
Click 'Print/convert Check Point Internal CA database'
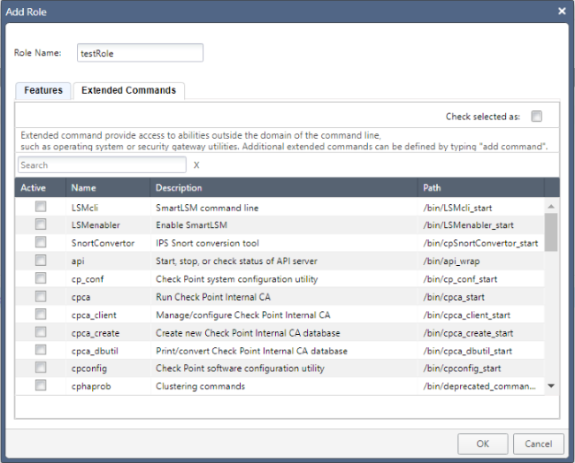(x=251, y=351)
